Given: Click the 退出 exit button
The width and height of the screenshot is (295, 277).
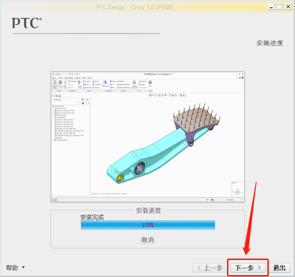Looking at the screenshot, I should (279, 268).
